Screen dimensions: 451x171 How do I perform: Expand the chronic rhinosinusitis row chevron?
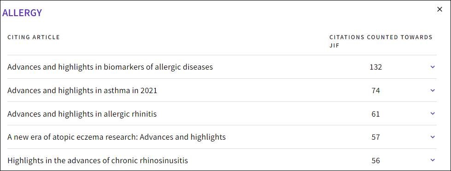point(433,160)
